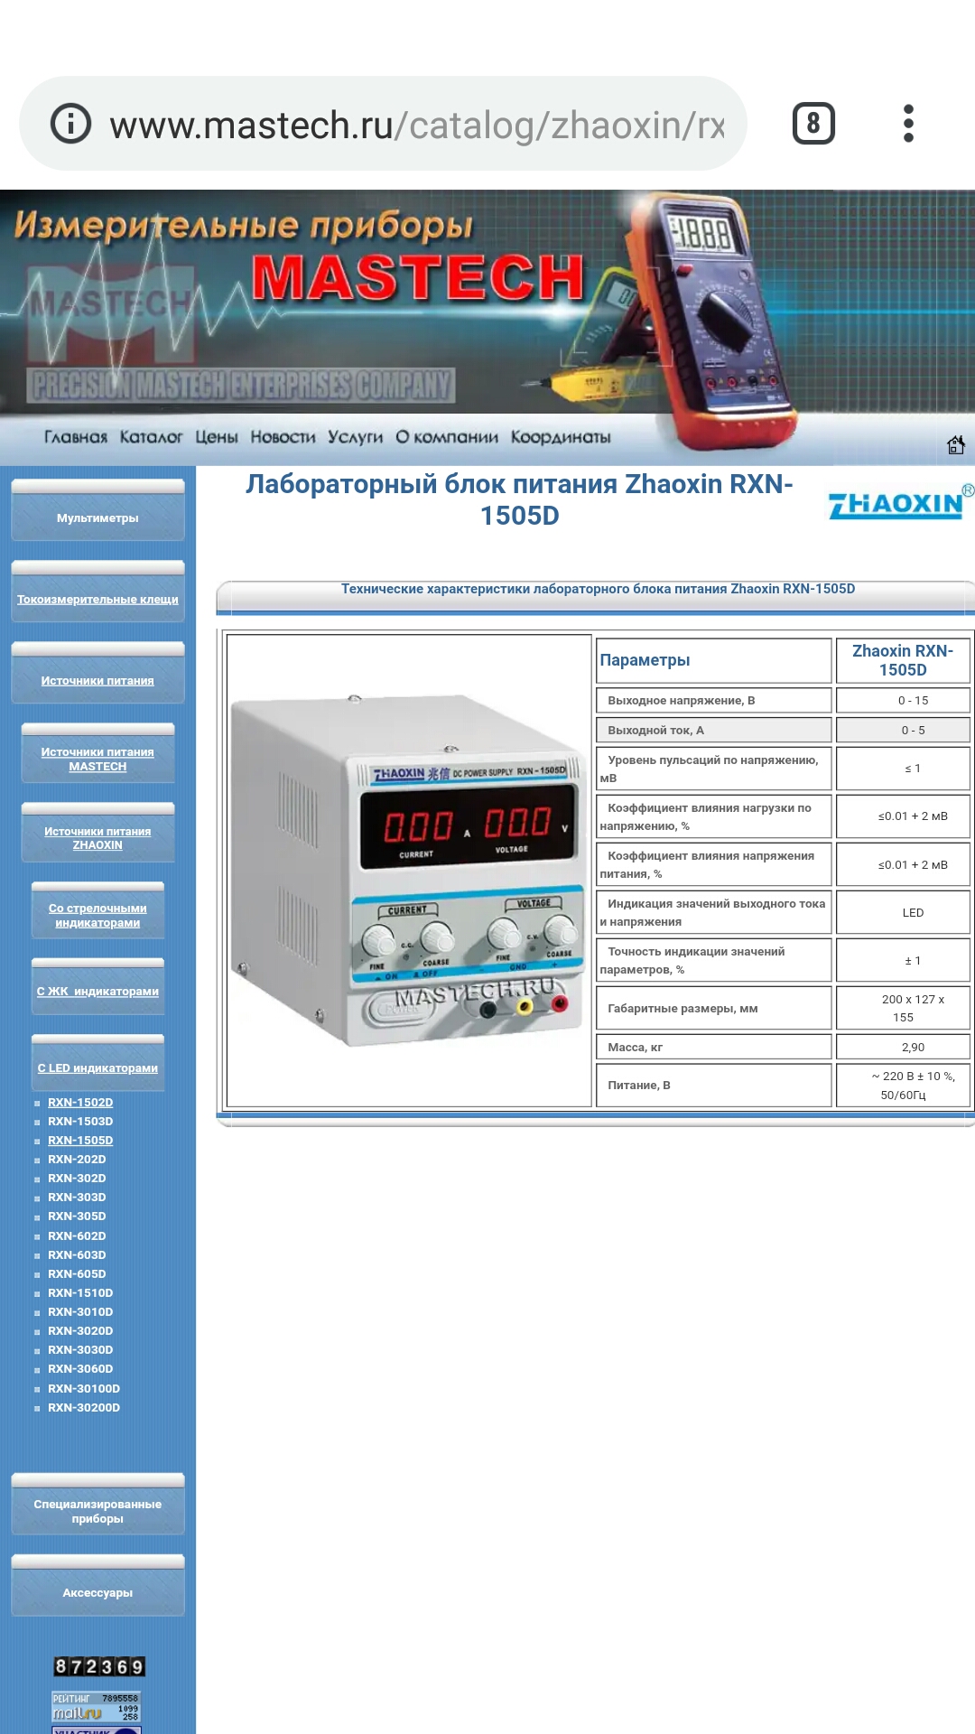
Task: Open the tab switcher showing 8 tabs
Action: click(813, 124)
